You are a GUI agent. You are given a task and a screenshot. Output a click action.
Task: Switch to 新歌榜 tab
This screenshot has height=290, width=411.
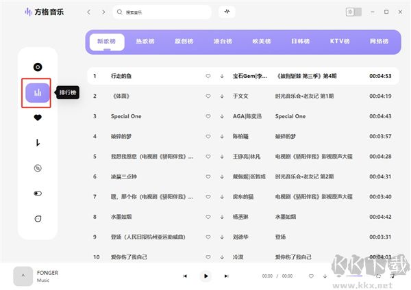tap(107, 41)
